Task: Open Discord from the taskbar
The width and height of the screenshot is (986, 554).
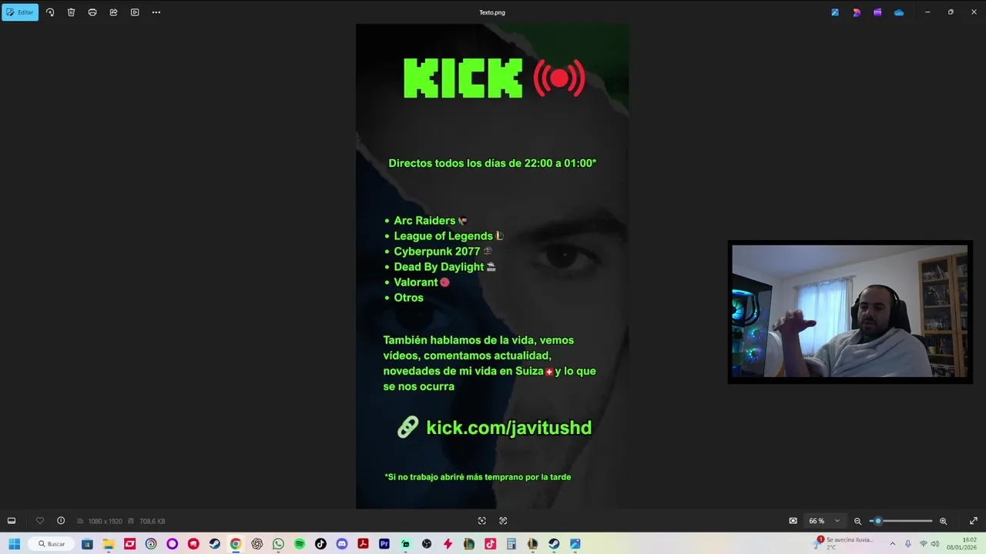Action: (x=342, y=544)
